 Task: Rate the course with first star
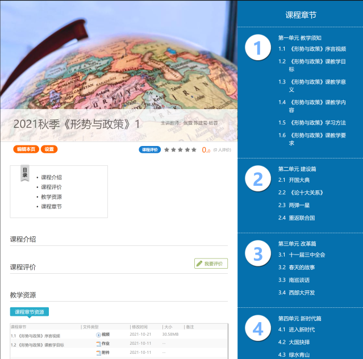coord(167,150)
